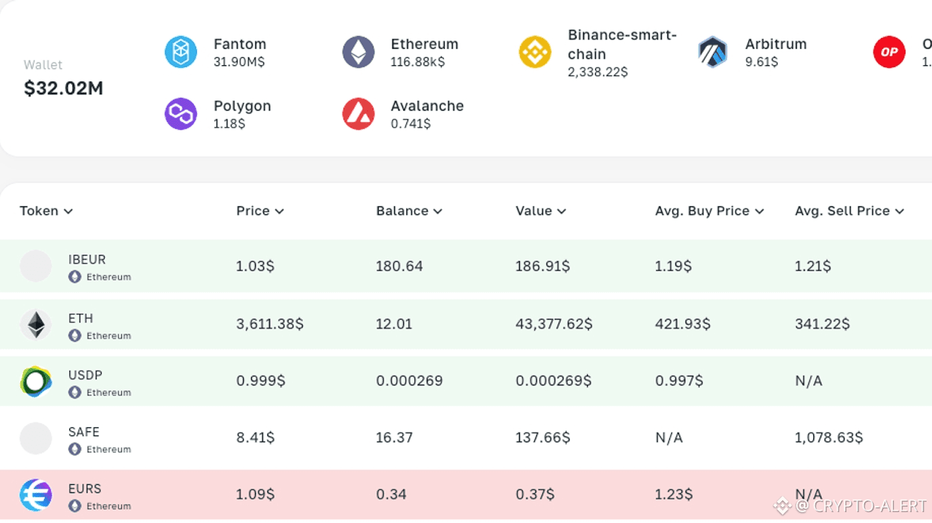
Task: Click the EURS token icon
Action: coord(36,495)
